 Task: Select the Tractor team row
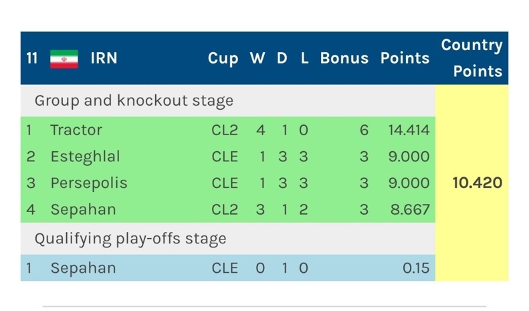tap(228, 130)
